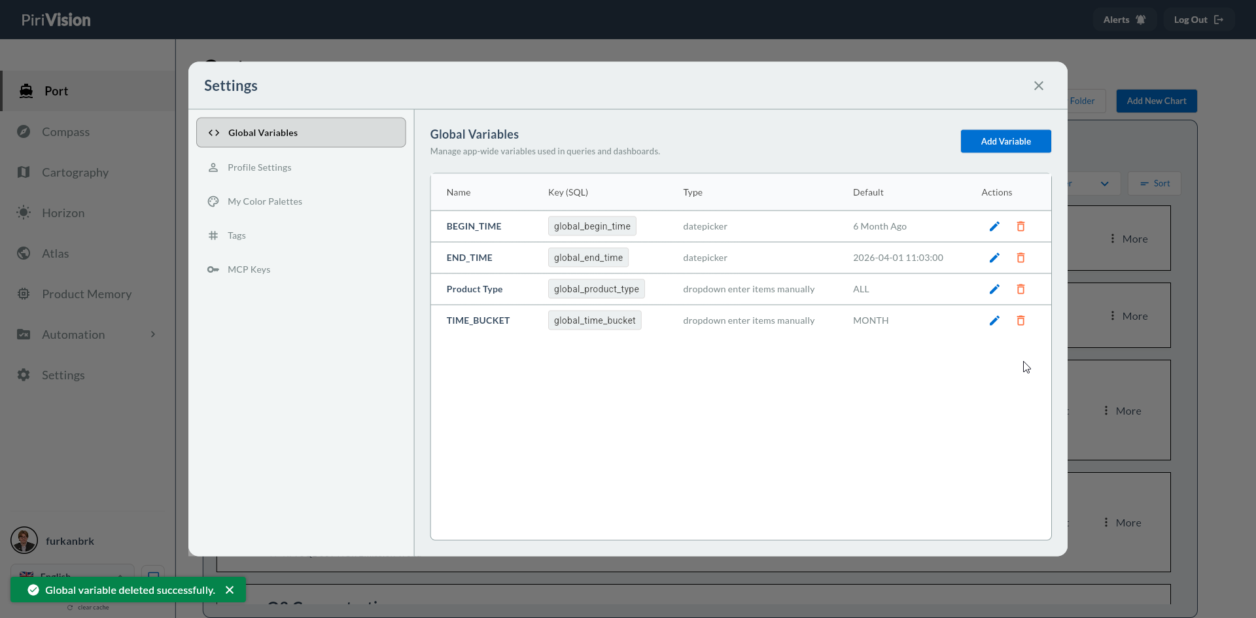Click the Tags hash icon
This screenshot has height=618, width=1256.
[213, 235]
